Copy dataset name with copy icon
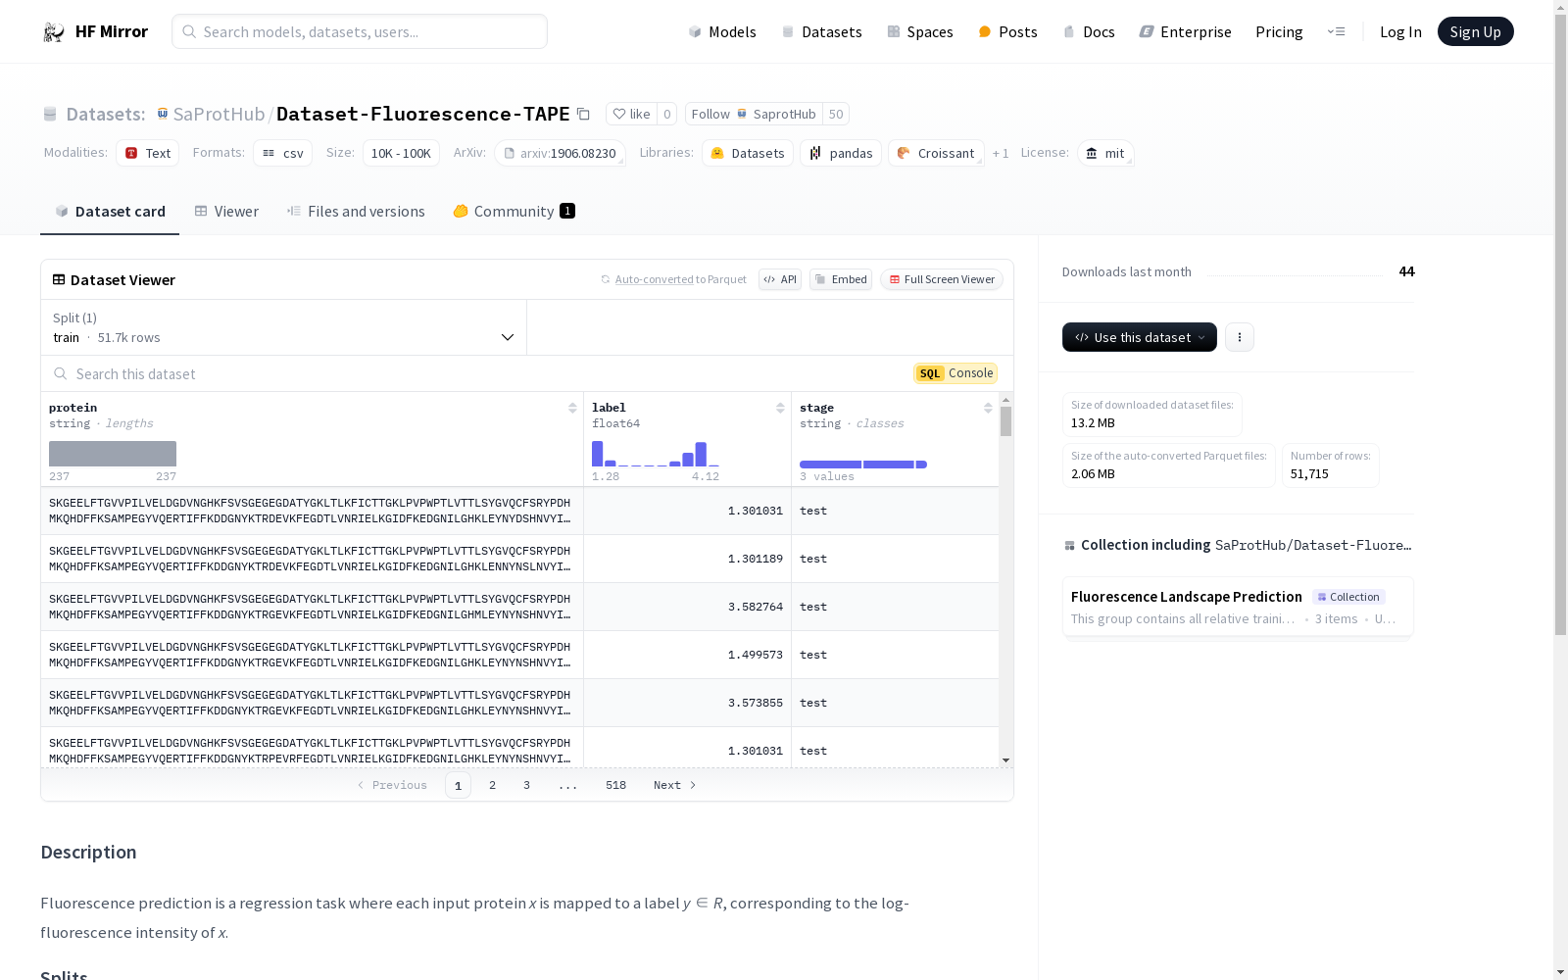 click(583, 115)
